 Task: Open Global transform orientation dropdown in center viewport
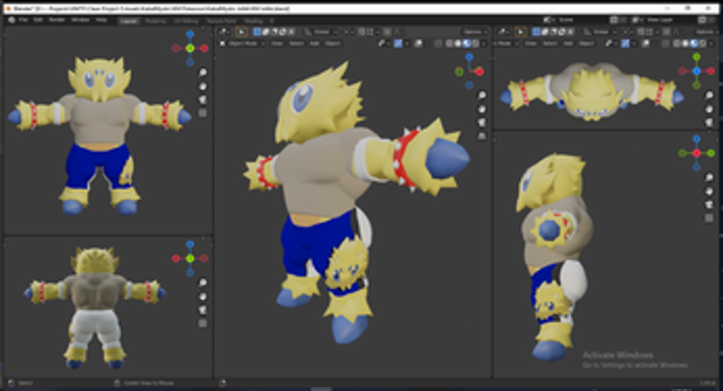321,32
